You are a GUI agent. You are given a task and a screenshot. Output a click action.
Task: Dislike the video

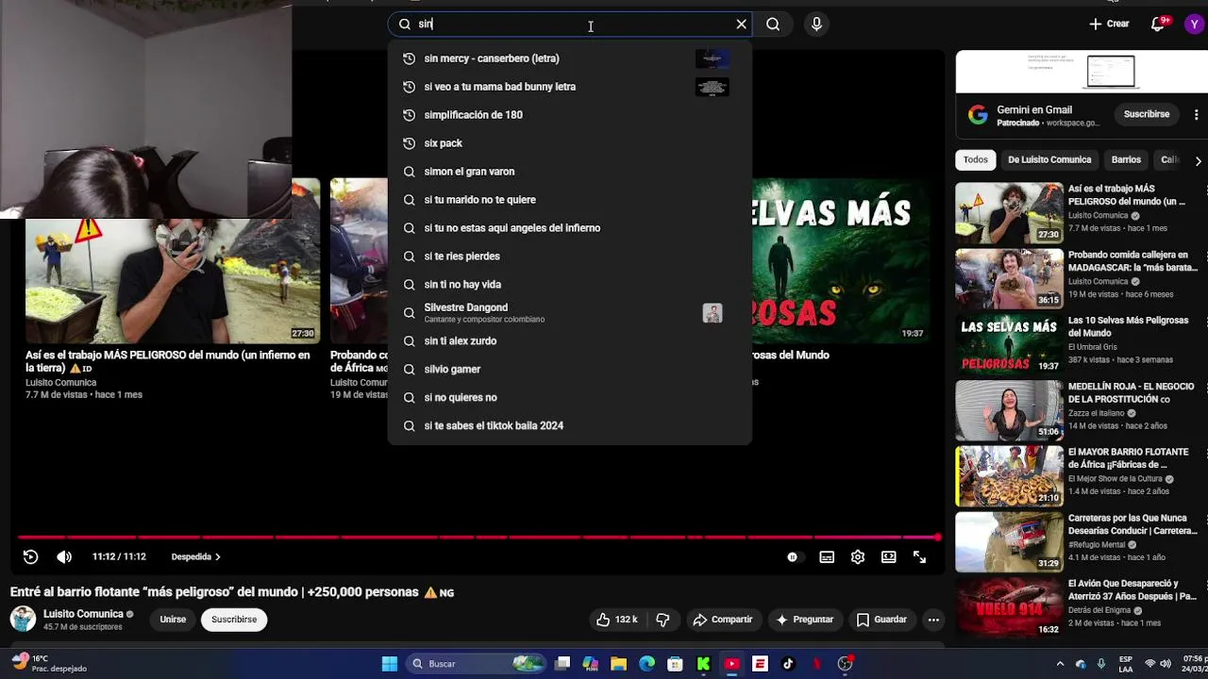pos(663,620)
